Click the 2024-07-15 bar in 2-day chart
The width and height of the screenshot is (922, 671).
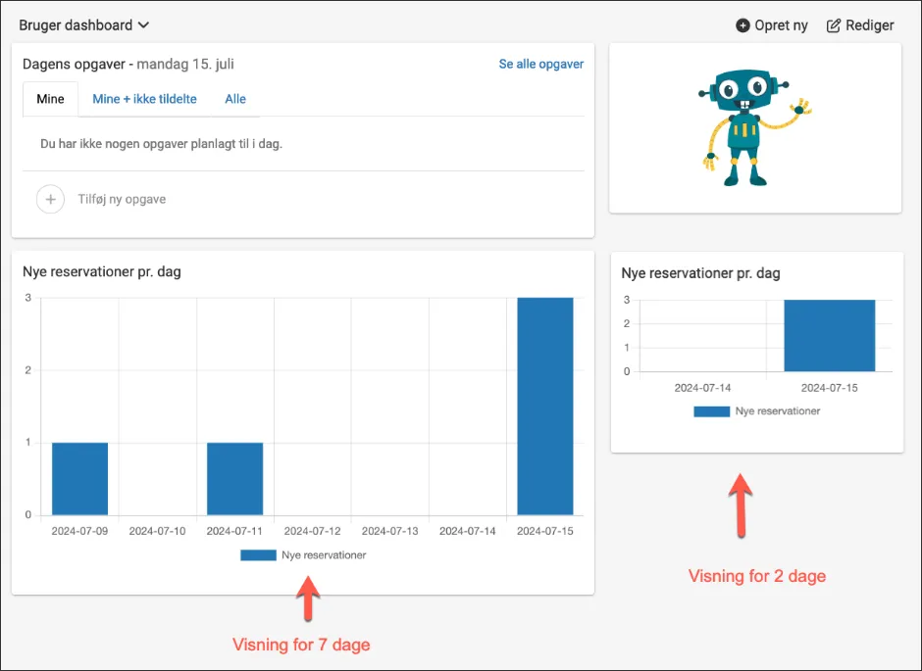829,335
